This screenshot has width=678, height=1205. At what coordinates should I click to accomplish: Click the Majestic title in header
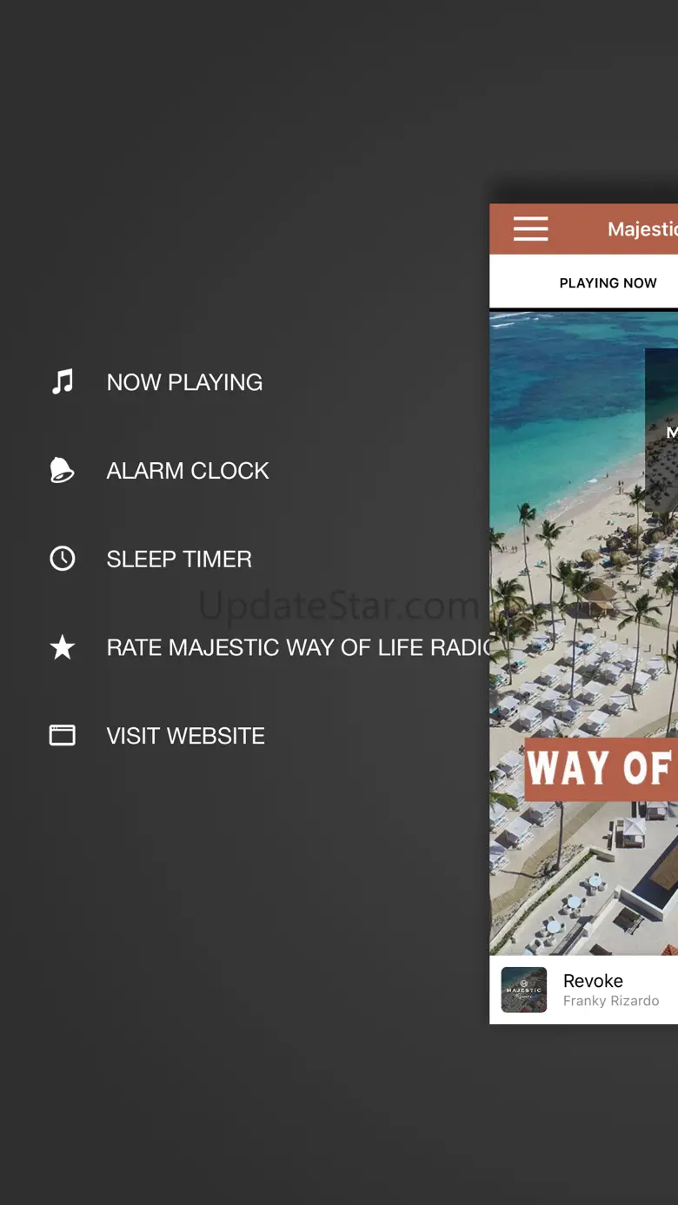[x=642, y=229]
